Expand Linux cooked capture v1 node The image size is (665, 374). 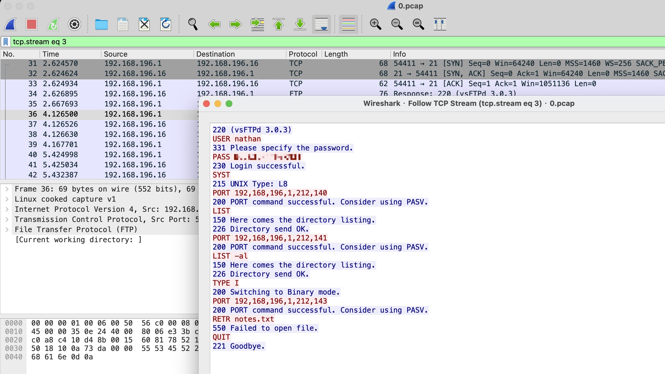click(x=7, y=199)
